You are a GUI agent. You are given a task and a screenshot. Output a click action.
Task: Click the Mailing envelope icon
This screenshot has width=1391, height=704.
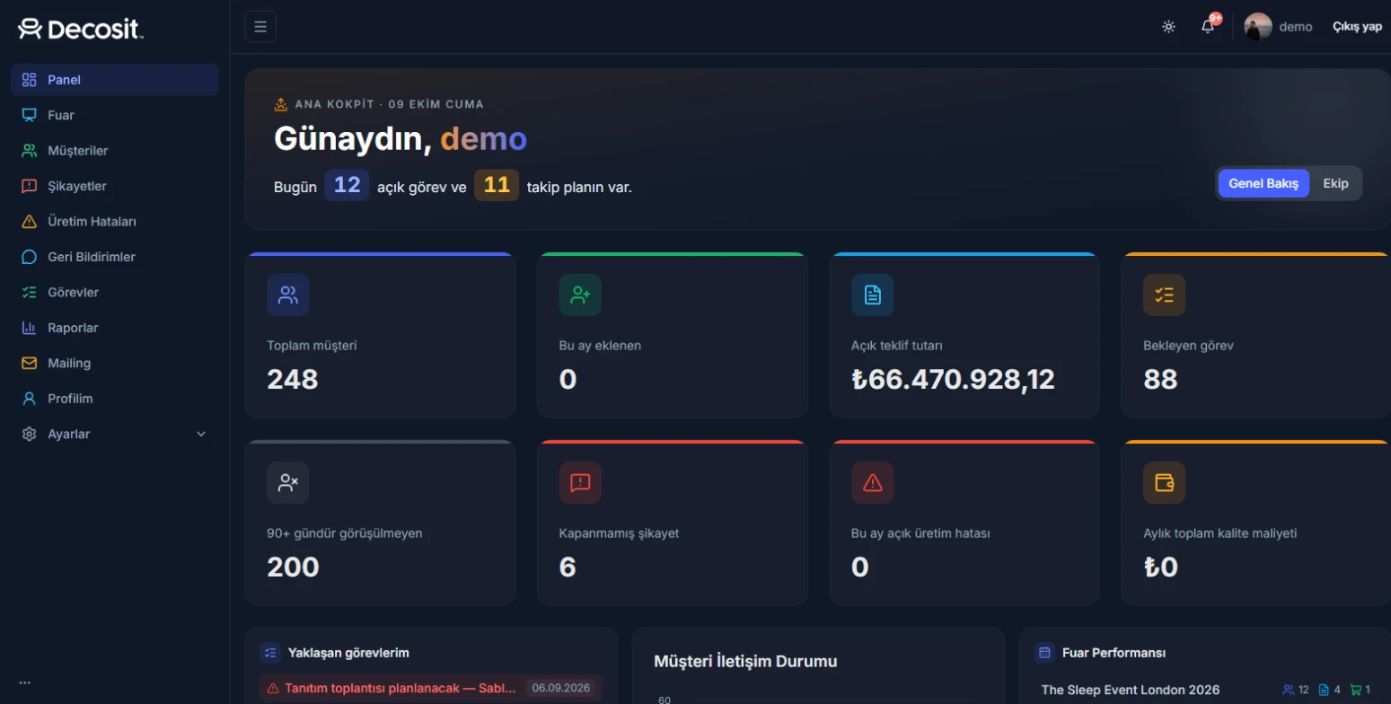click(x=30, y=363)
